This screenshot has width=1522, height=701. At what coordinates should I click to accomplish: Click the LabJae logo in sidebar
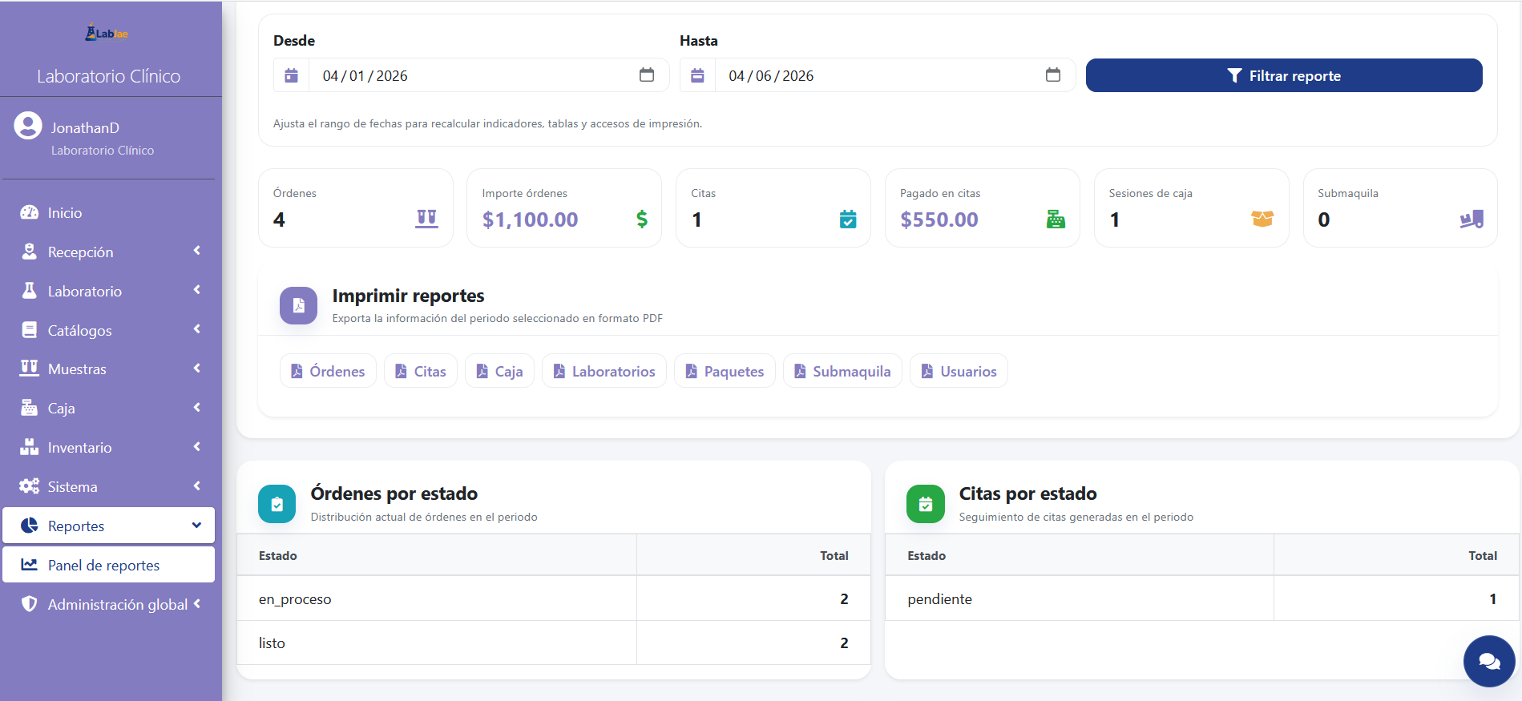[x=107, y=33]
